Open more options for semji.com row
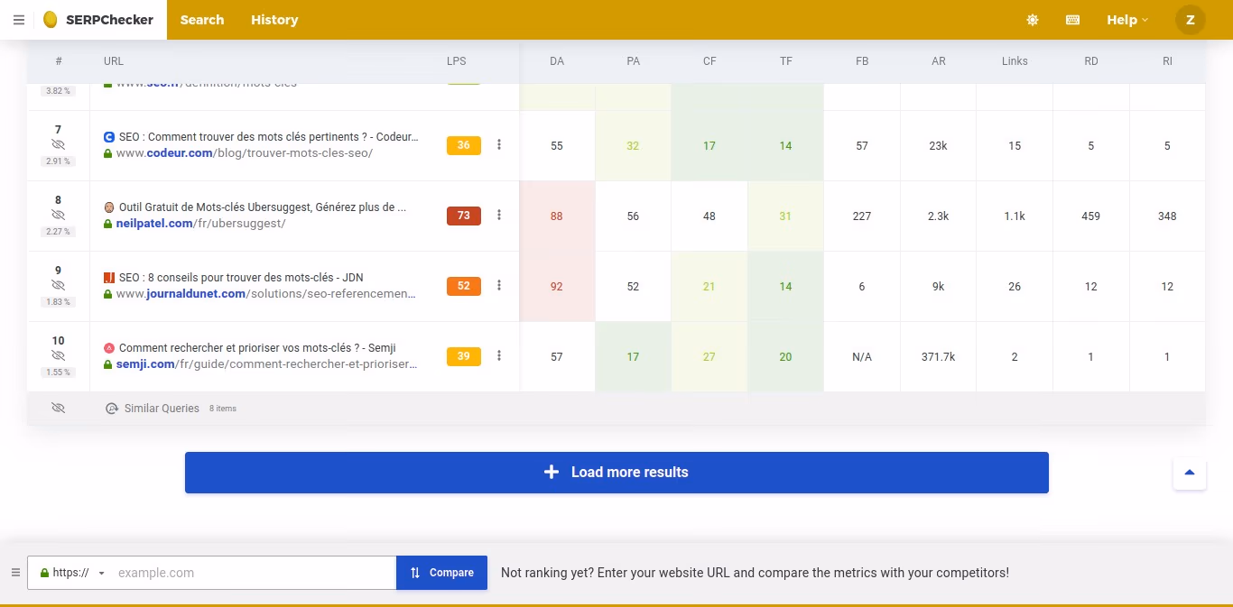The width and height of the screenshot is (1233, 607). pos(499,355)
